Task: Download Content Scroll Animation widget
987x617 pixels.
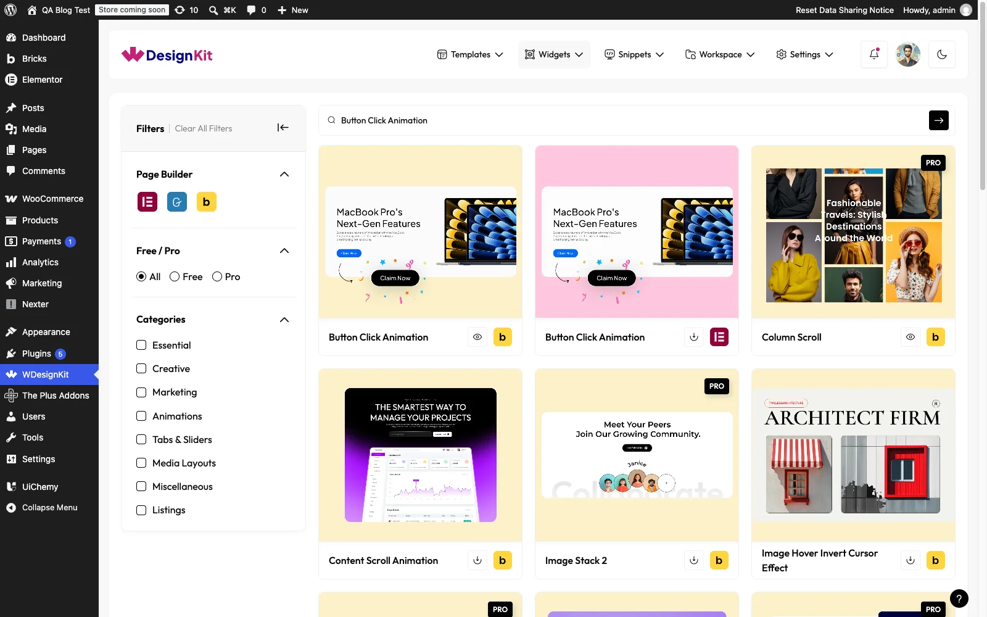Action: [477, 560]
